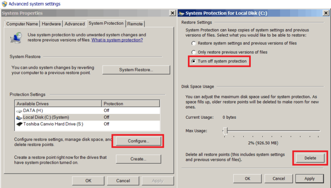Click Cancel in System Properties window
This screenshot has width=331, height=188.
[x=123, y=181]
